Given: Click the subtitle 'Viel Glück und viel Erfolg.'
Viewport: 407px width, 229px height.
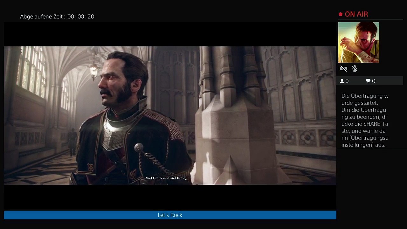Looking at the screenshot, I should [x=167, y=178].
